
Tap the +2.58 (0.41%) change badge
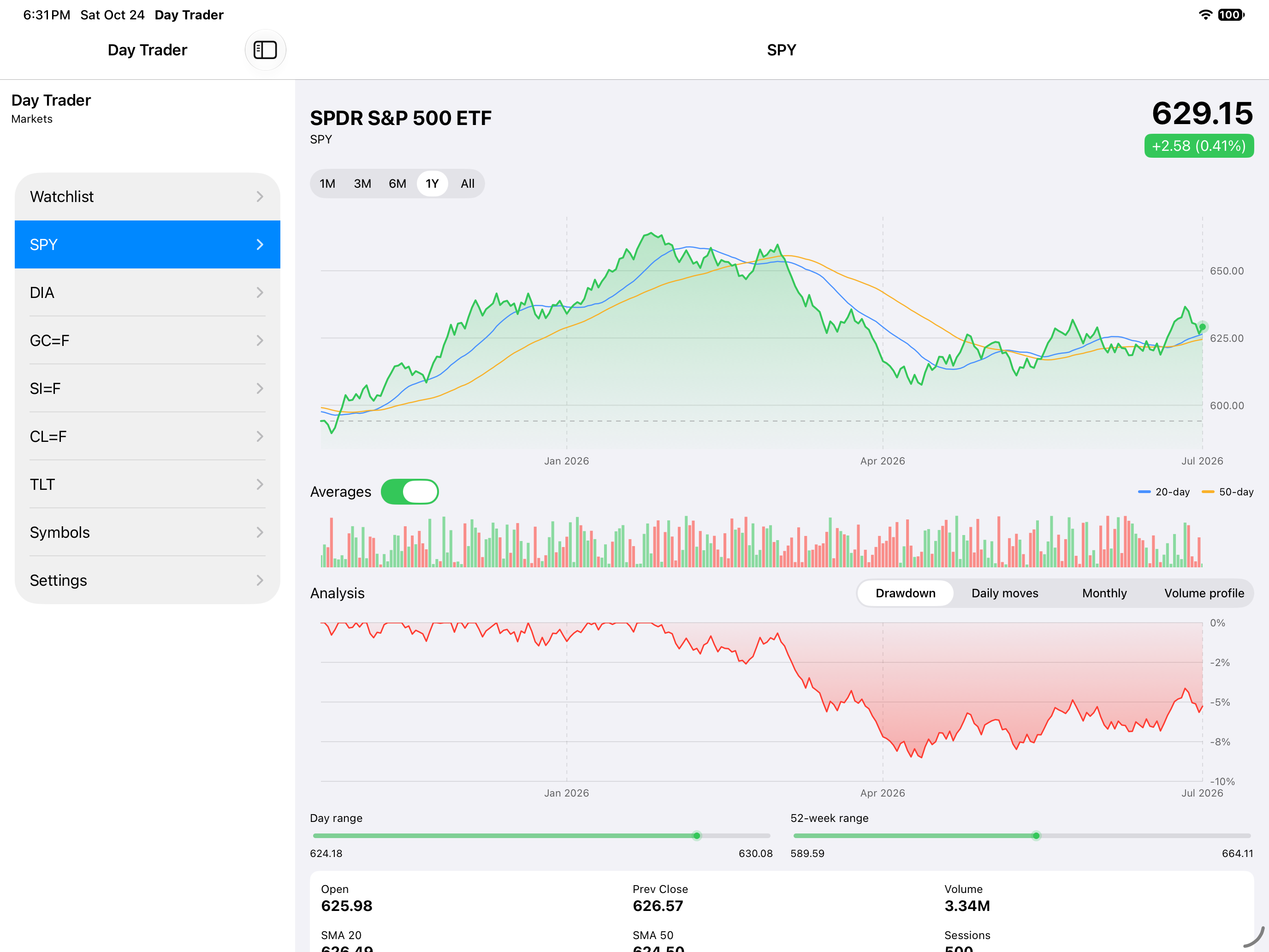coord(1199,146)
